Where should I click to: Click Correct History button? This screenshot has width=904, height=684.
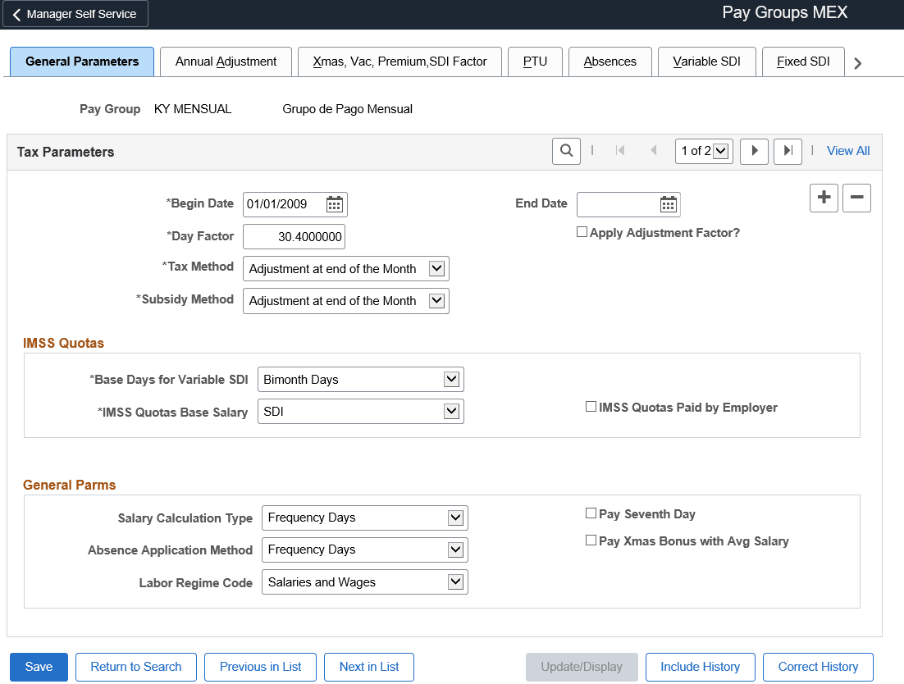[x=818, y=667]
